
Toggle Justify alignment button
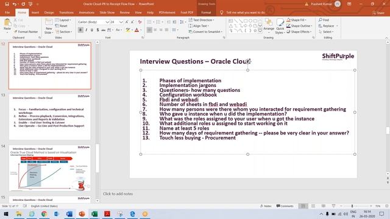click(166, 30)
